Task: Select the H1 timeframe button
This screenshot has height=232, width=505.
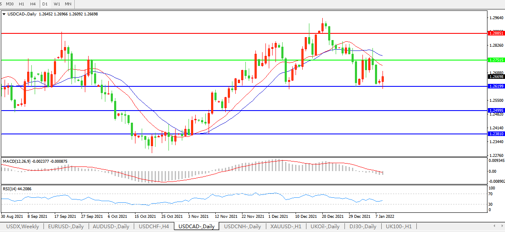Action: pos(22,4)
